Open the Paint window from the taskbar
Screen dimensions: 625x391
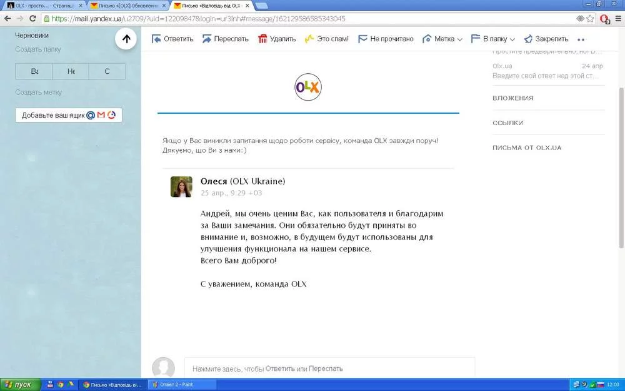point(182,385)
